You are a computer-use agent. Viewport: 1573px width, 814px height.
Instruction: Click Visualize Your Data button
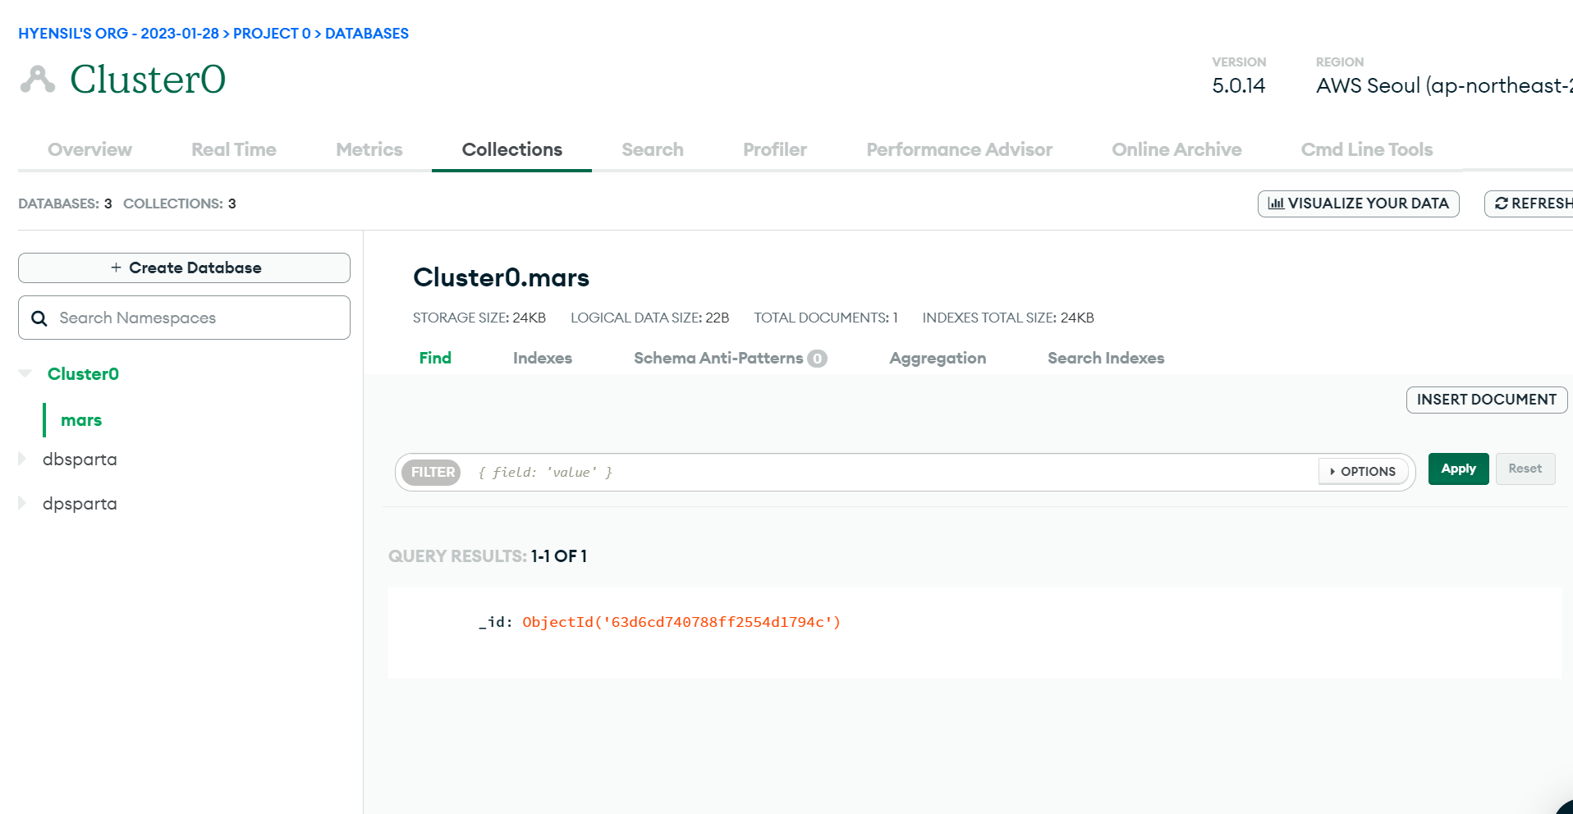click(x=1358, y=203)
